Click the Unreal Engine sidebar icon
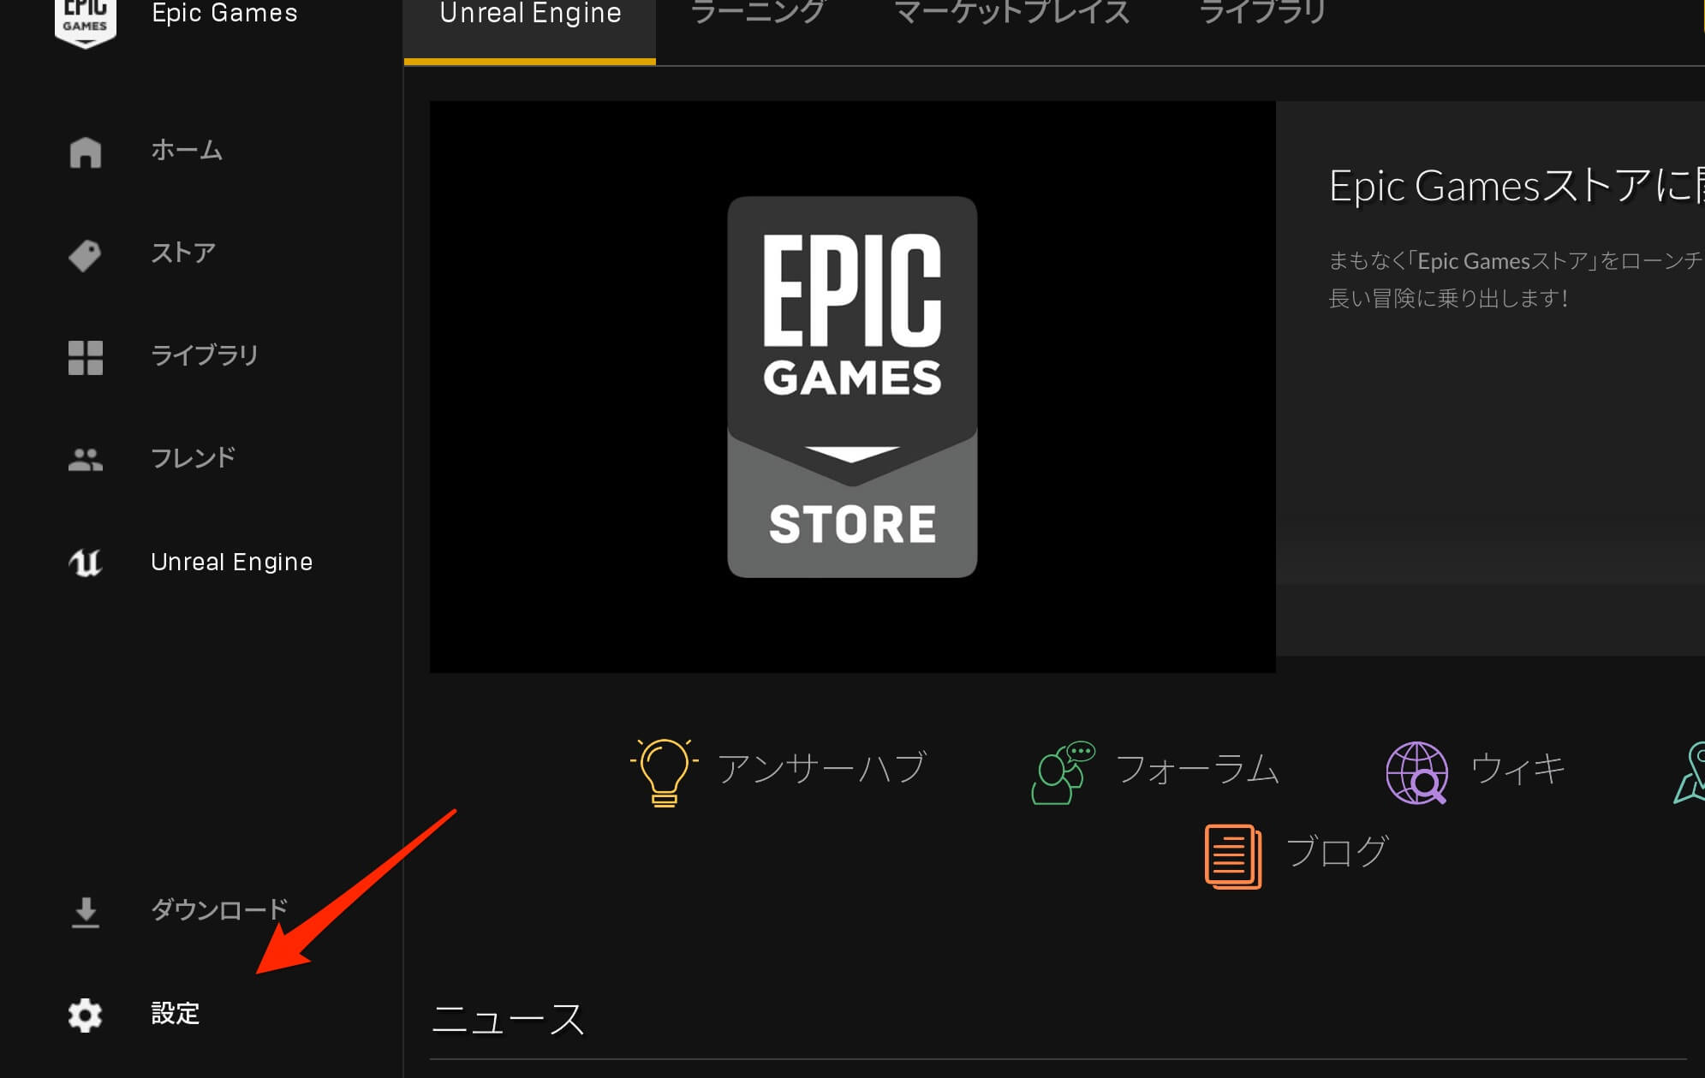 coord(83,562)
